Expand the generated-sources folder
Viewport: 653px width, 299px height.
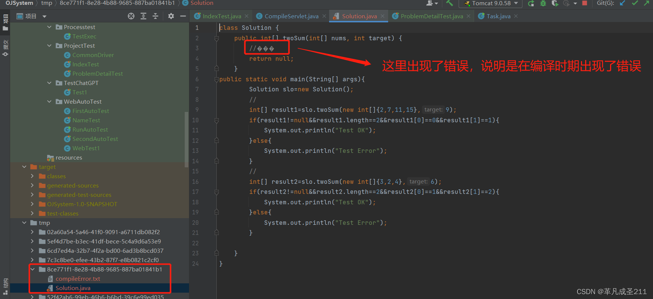tap(33, 185)
